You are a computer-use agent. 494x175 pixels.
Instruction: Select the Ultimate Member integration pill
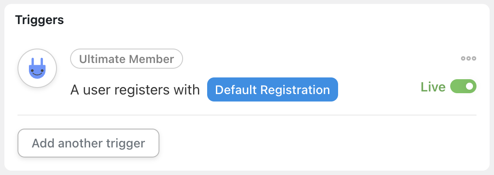(126, 59)
